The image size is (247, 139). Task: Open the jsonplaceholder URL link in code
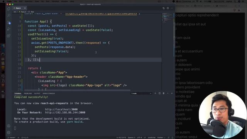coord(101,14)
